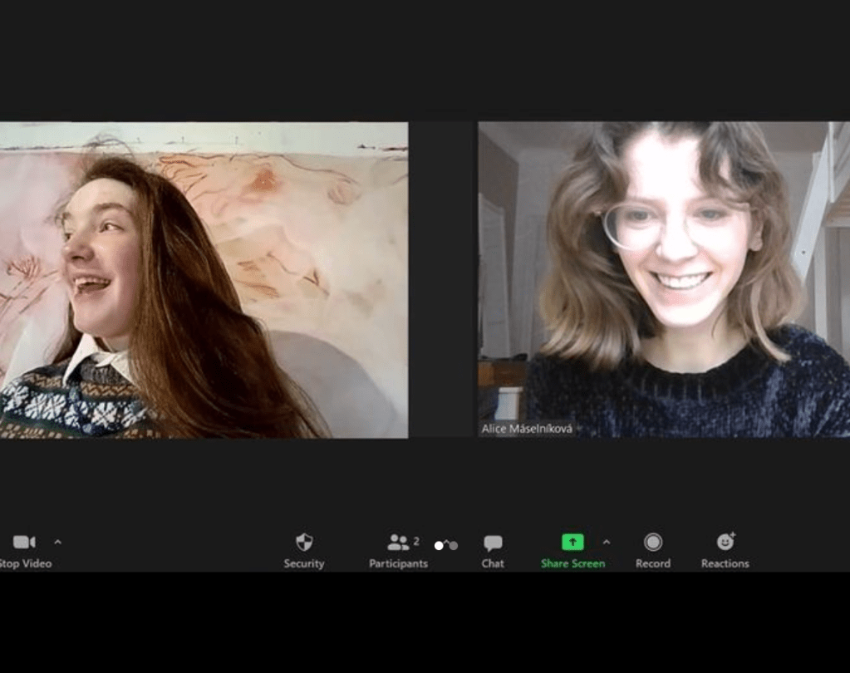Viewport: 850px width, 673px height.
Task: Click the small caret between the two dots
Action: click(x=446, y=543)
